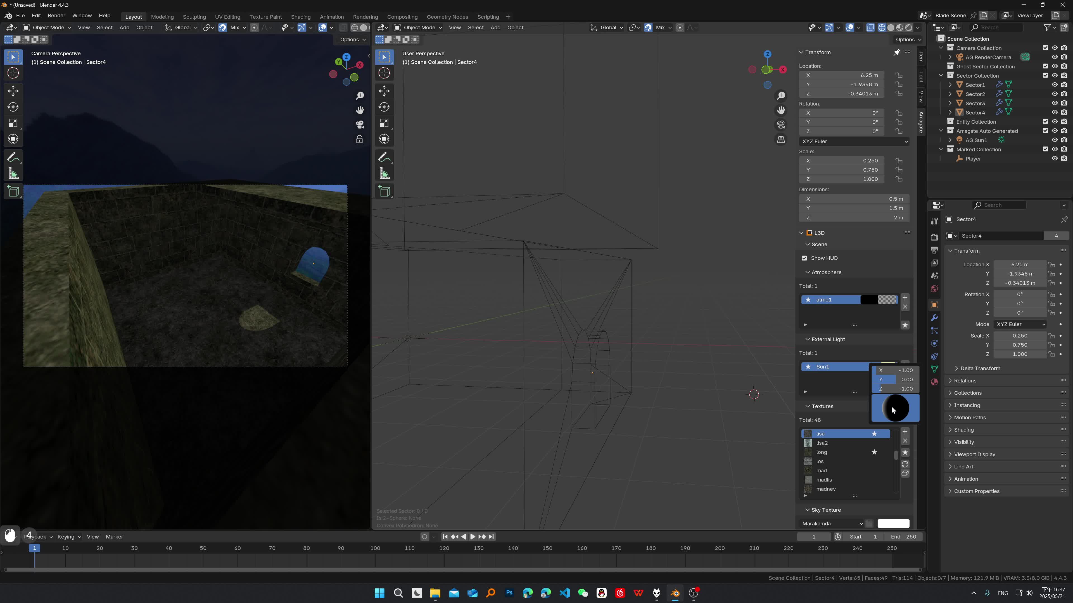1073x603 pixels.
Task: Open the Render menu
Action: coord(57,15)
